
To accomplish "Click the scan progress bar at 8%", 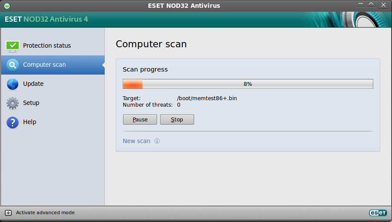I will (248, 84).
